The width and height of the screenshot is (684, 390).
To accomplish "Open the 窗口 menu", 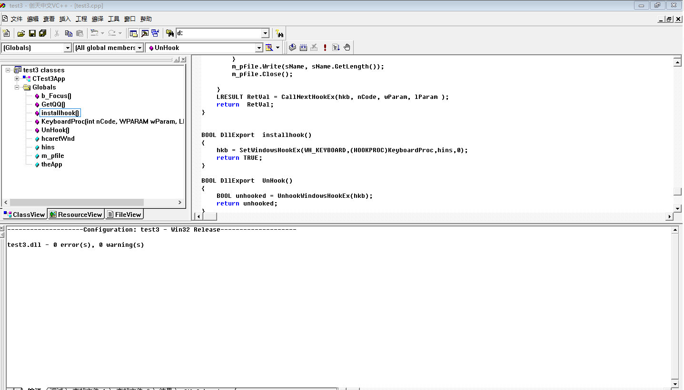I will [130, 19].
